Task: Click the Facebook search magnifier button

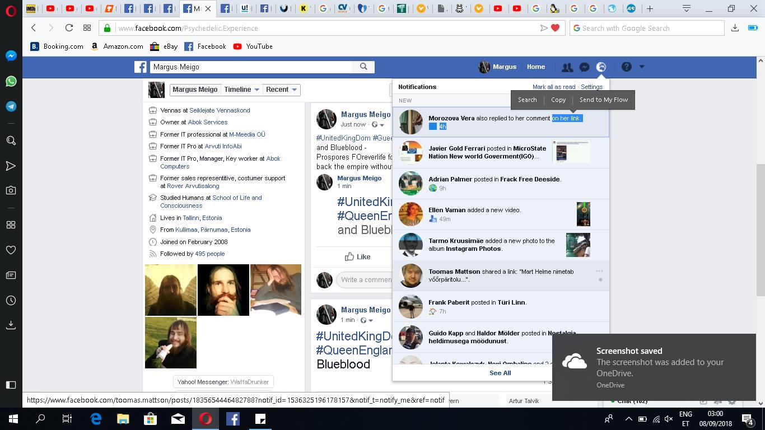Action: pyautogui.click(x=363, y=67)
